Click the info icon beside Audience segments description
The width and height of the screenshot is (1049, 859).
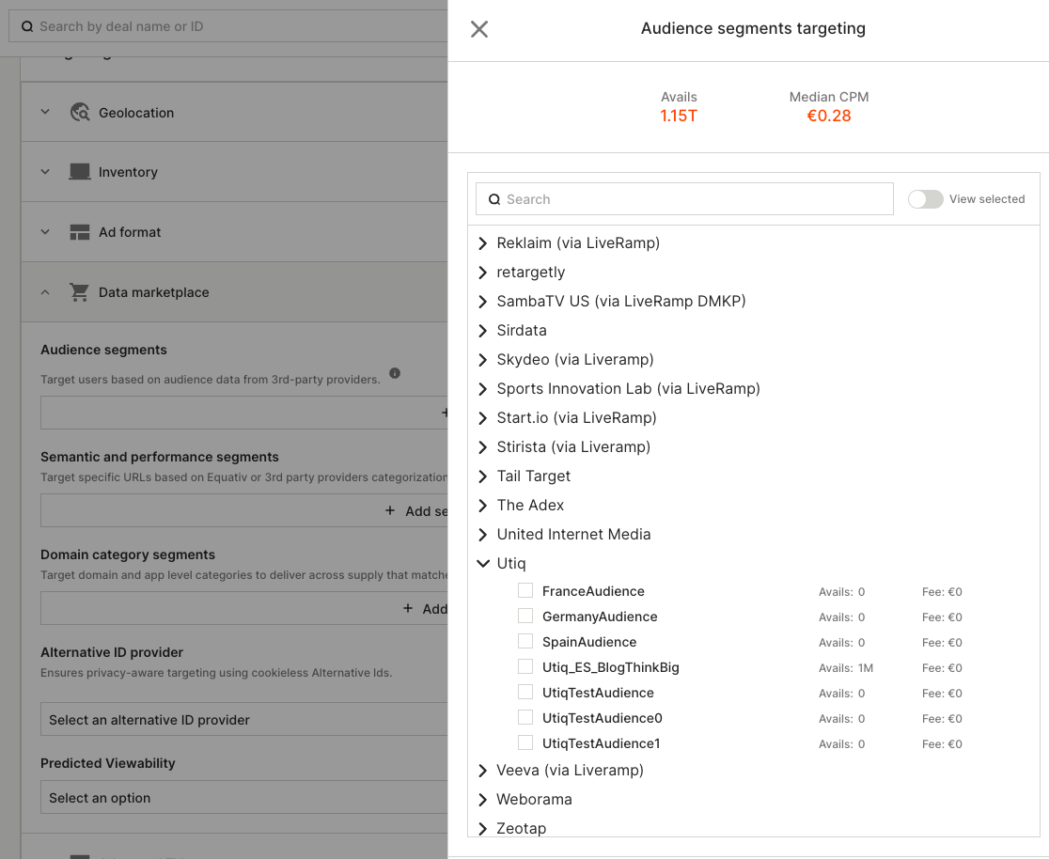pyautogui.click(x=395, y=373)
